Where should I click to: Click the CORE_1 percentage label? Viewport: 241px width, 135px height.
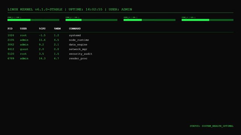coord(14,18)
